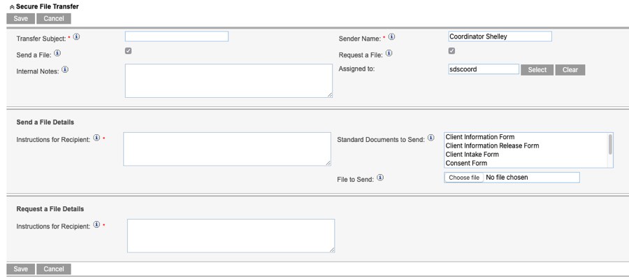629x279 pixels.
Task: Choose Consent Form from standard documents
Action: 466,164
